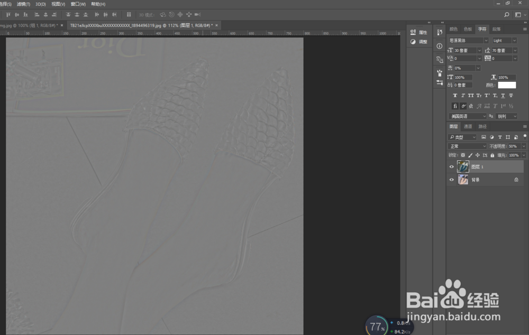
Task: Expand the leading dropdown 70 像素
Action: pos(515,51)
